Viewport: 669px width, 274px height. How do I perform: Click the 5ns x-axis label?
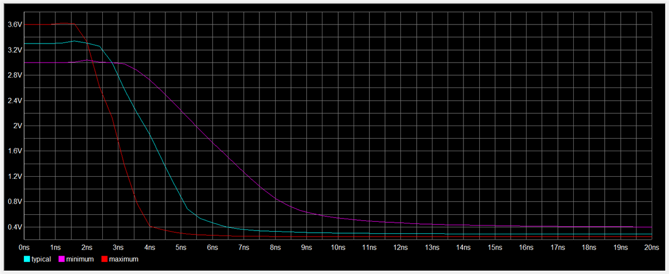(x=181, y=247)
